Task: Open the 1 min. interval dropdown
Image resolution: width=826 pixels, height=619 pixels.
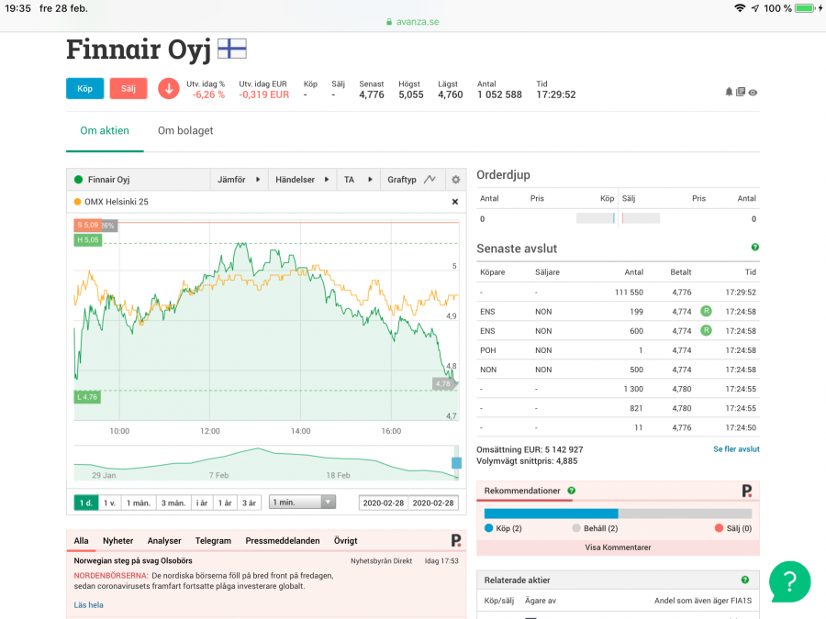Action: coord(302,503)
